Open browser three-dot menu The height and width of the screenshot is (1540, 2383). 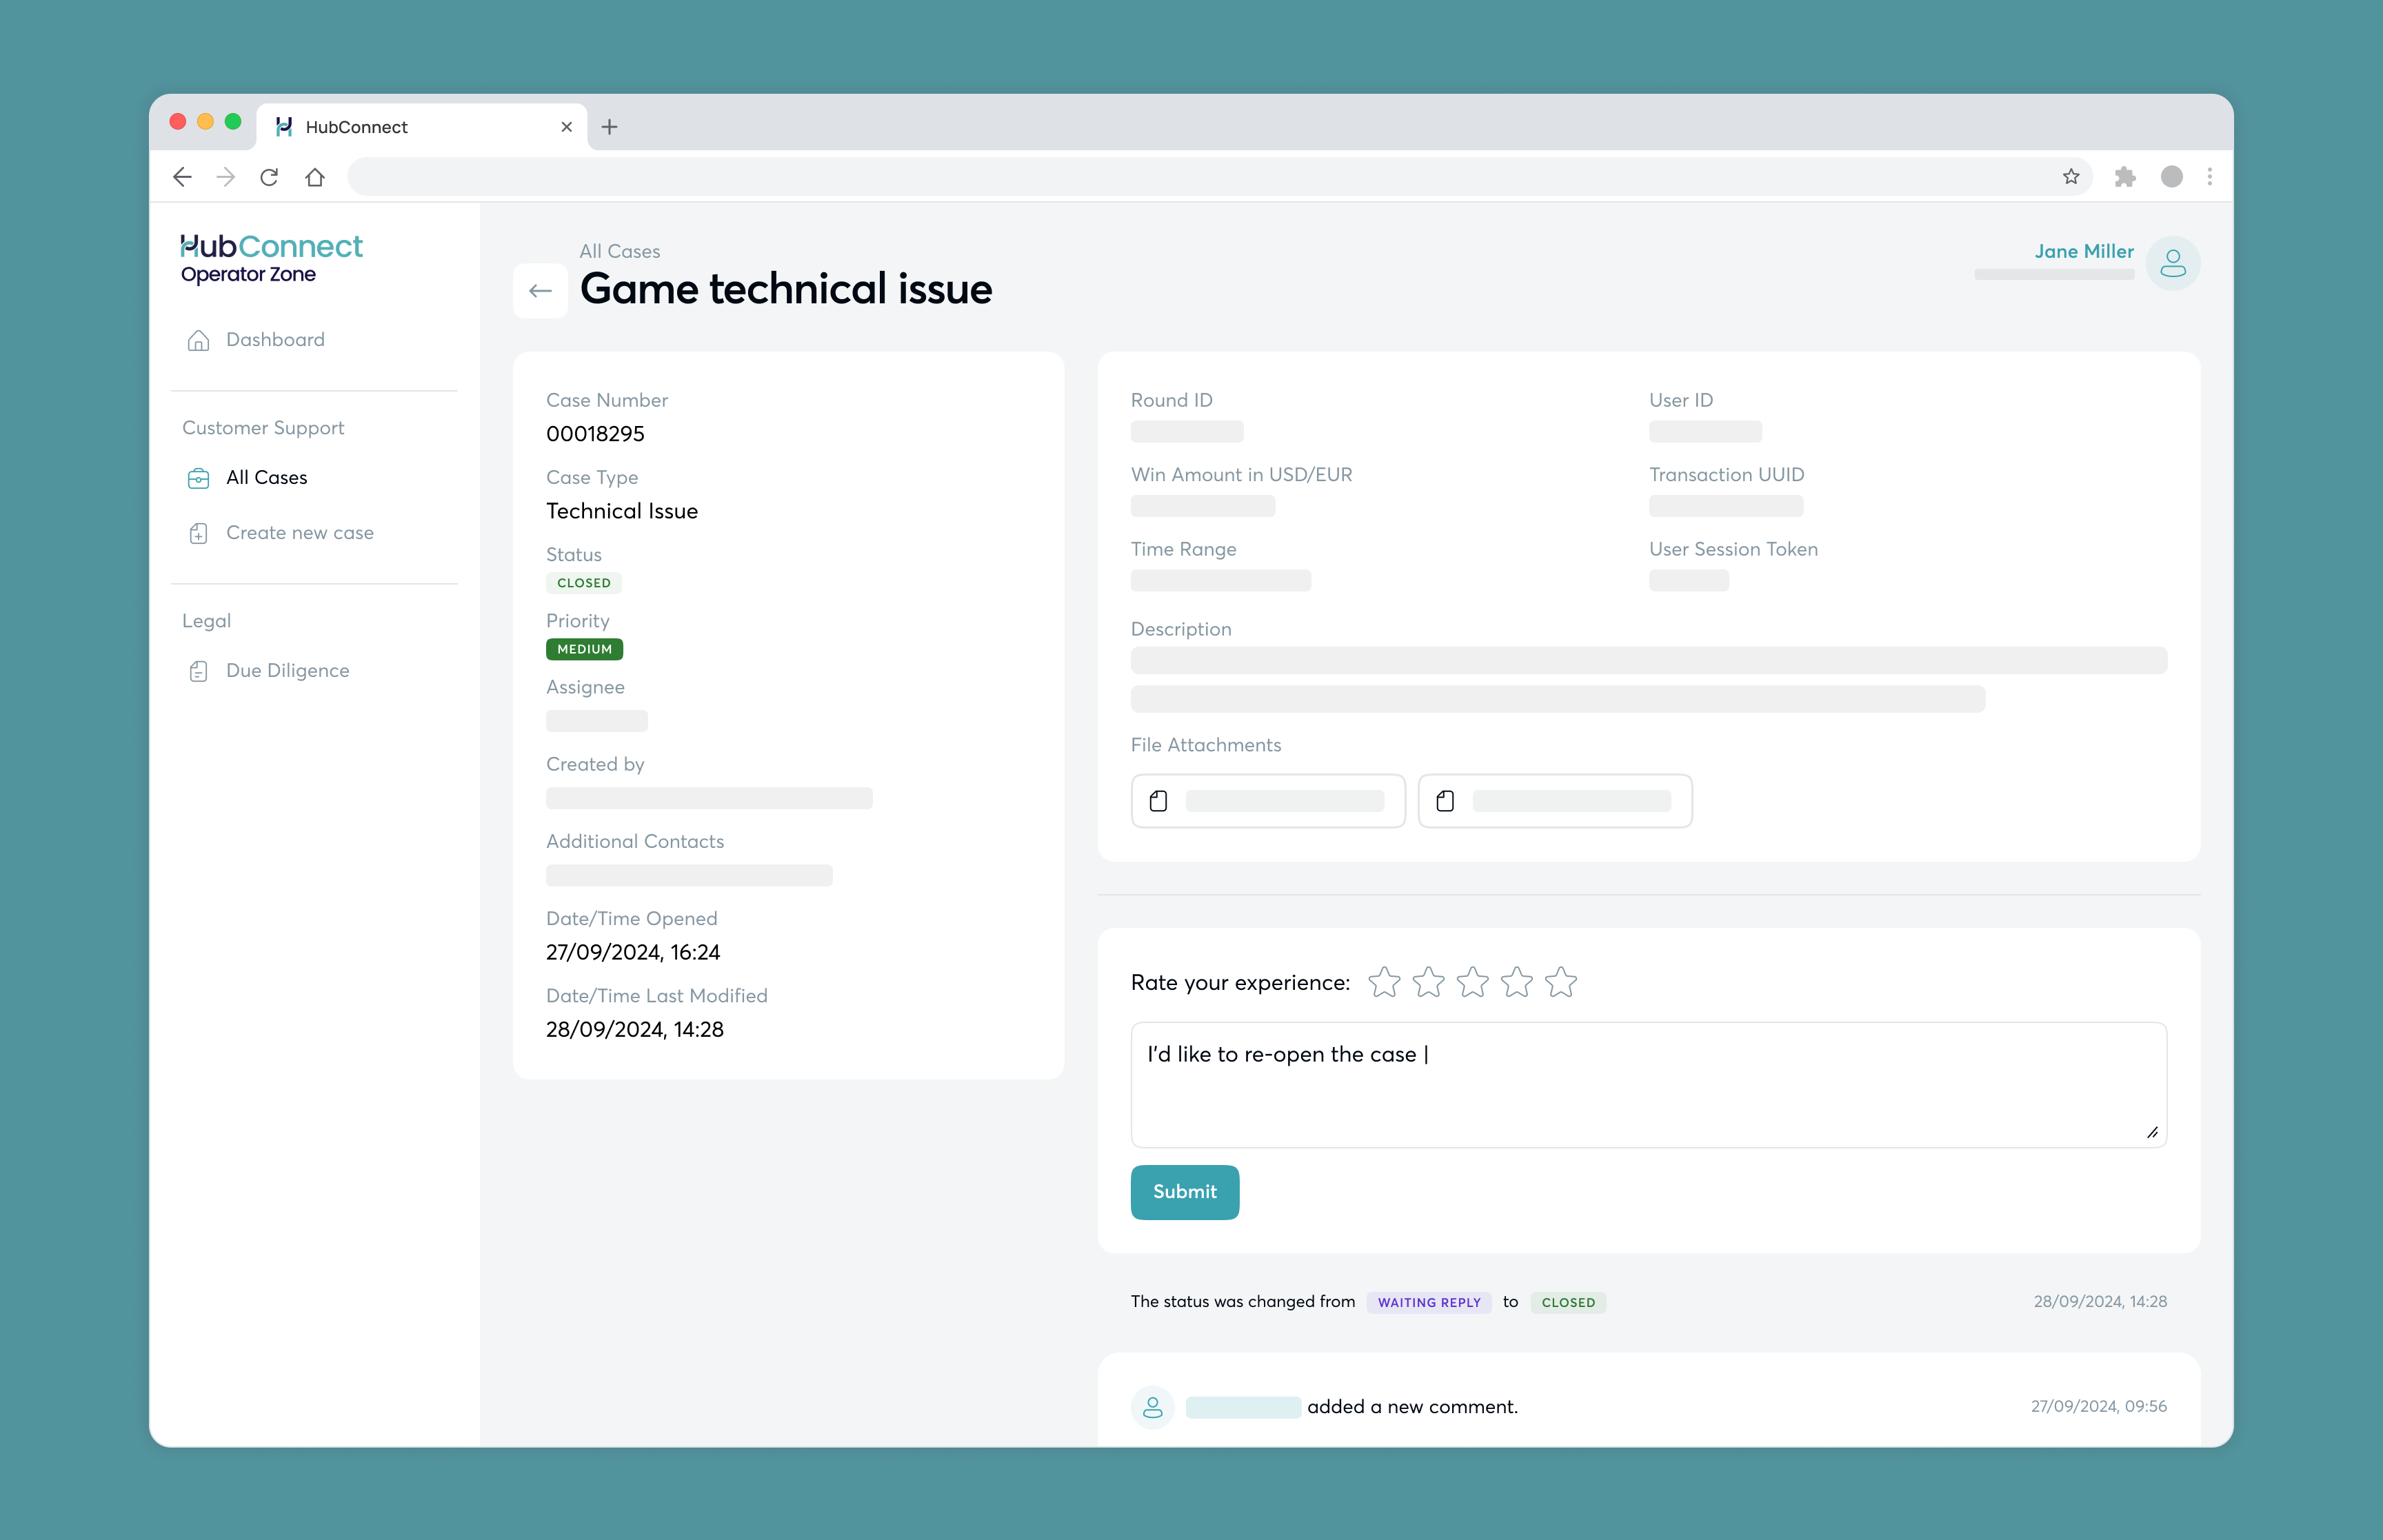coord(2210,177)
